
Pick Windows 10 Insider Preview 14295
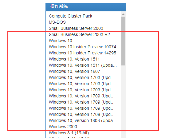pyautogui.click(x=82, y=53)
